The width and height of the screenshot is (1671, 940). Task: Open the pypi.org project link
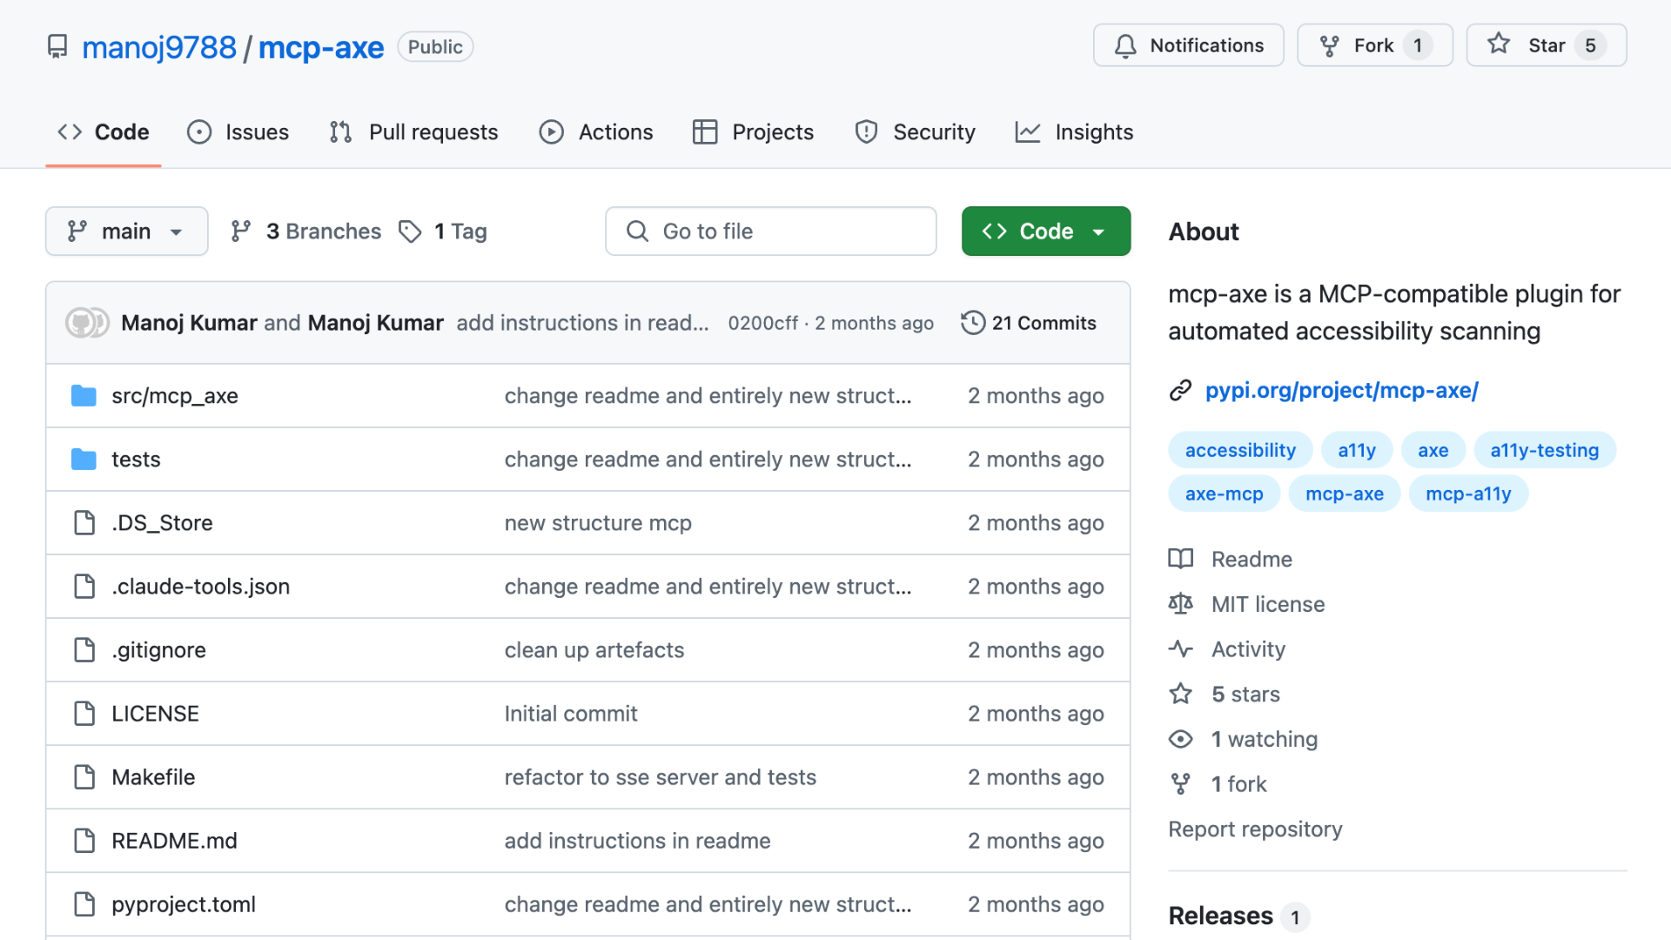point(1341,391)
